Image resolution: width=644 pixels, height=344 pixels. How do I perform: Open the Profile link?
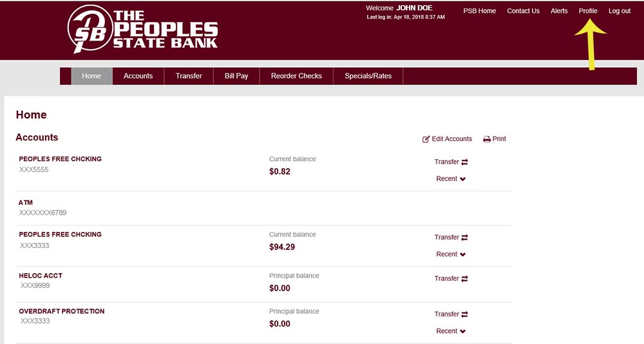click(x=588, y=11)
